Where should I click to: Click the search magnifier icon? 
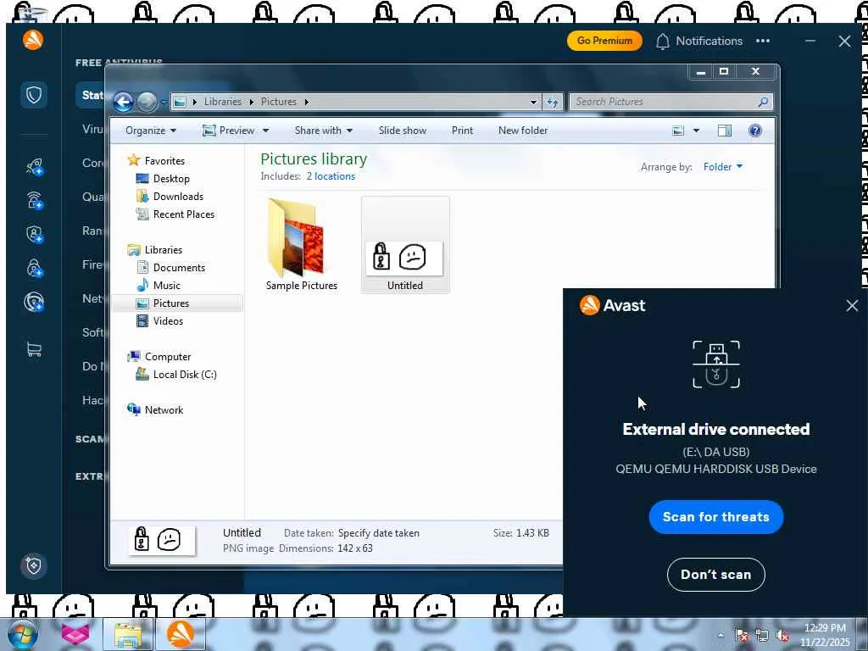[x=764, y=102]
